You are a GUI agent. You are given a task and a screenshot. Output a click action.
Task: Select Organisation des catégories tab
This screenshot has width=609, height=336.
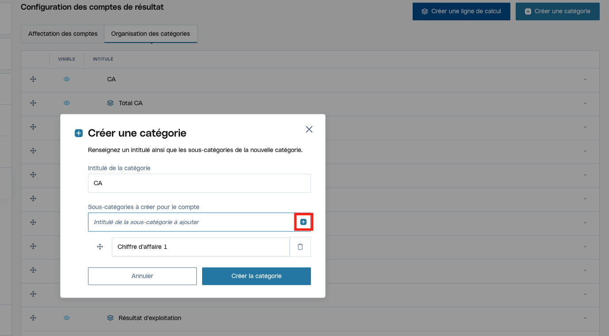150,34
